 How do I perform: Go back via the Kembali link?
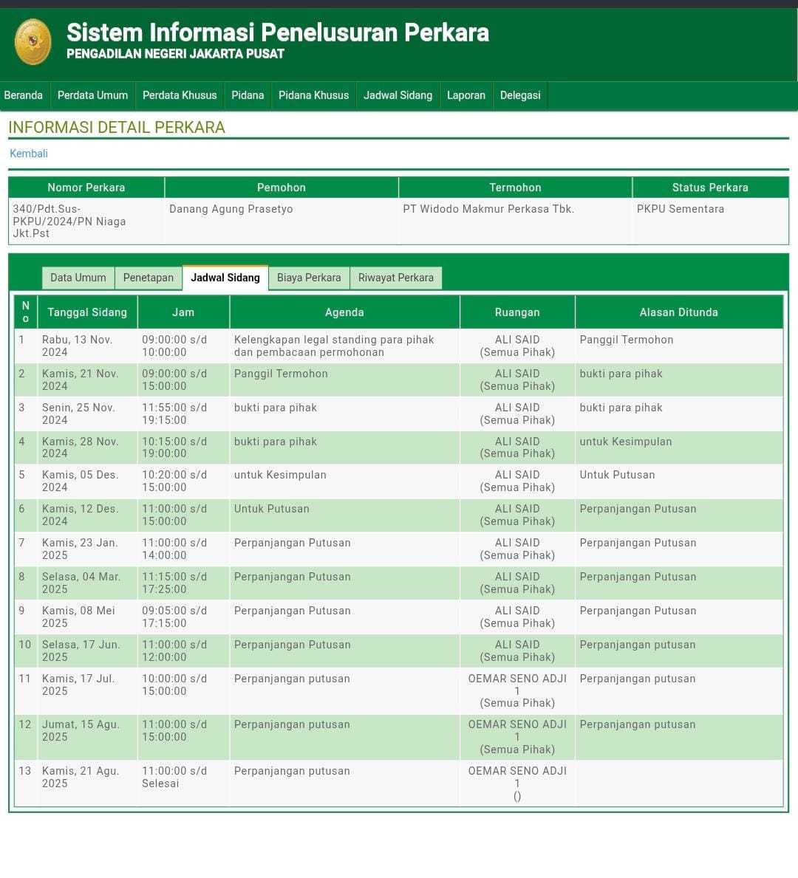(29, 154)
